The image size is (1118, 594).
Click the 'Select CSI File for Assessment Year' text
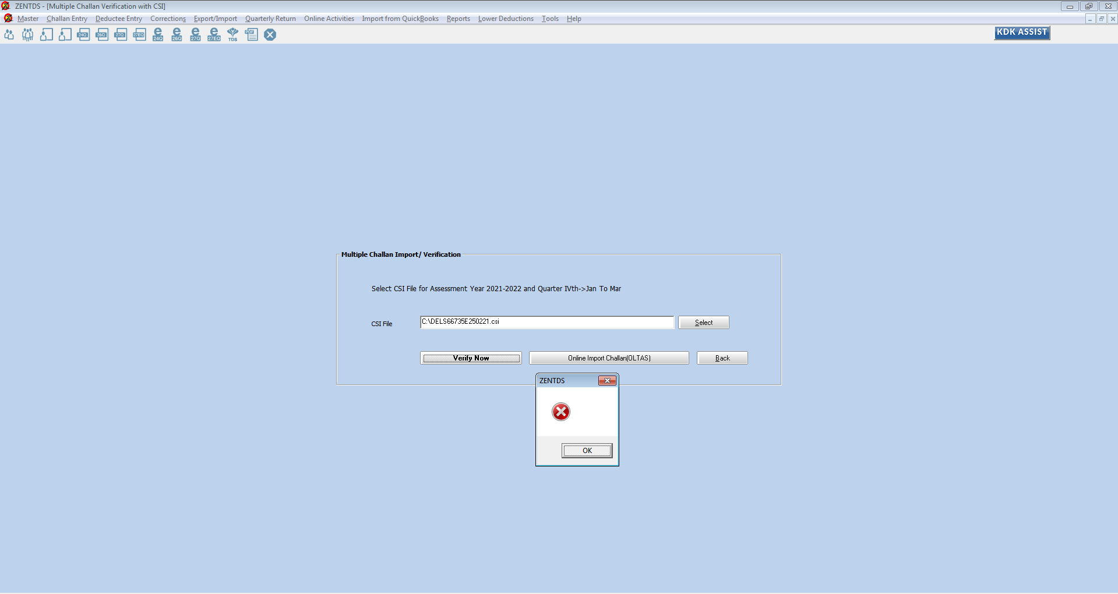496,289
